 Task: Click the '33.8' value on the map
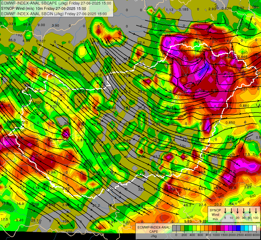[x=12, y=24]
